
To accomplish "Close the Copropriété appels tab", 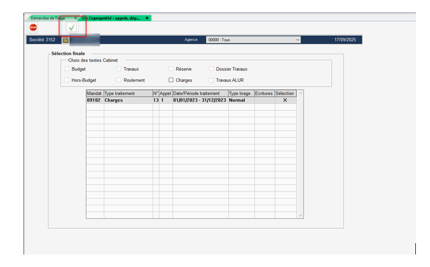I will tap(147, 18).
